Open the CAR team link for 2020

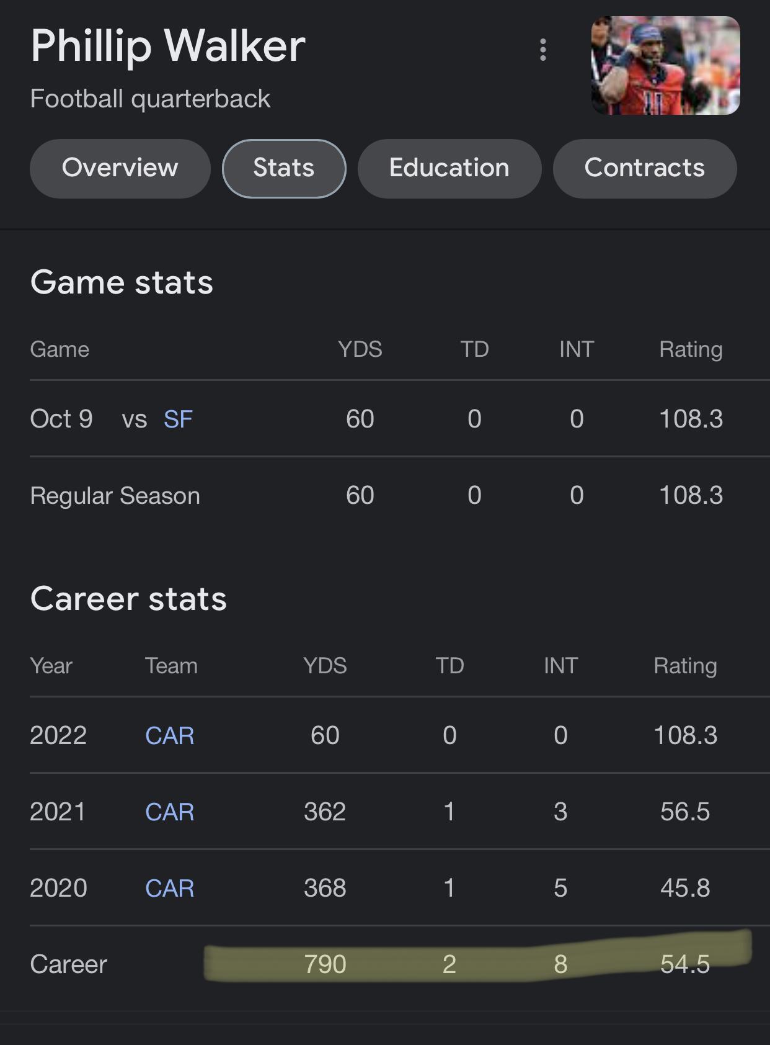169,888
